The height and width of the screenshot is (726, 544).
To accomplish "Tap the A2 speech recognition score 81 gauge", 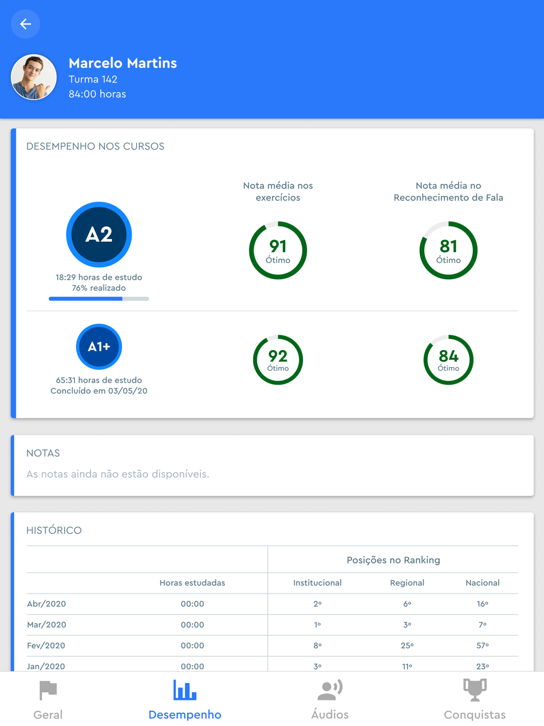I will tap(448, 250).
